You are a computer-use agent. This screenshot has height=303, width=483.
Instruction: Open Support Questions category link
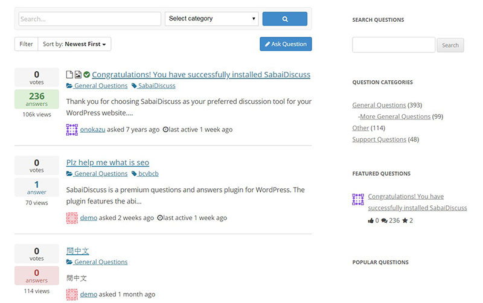[379, 139]
